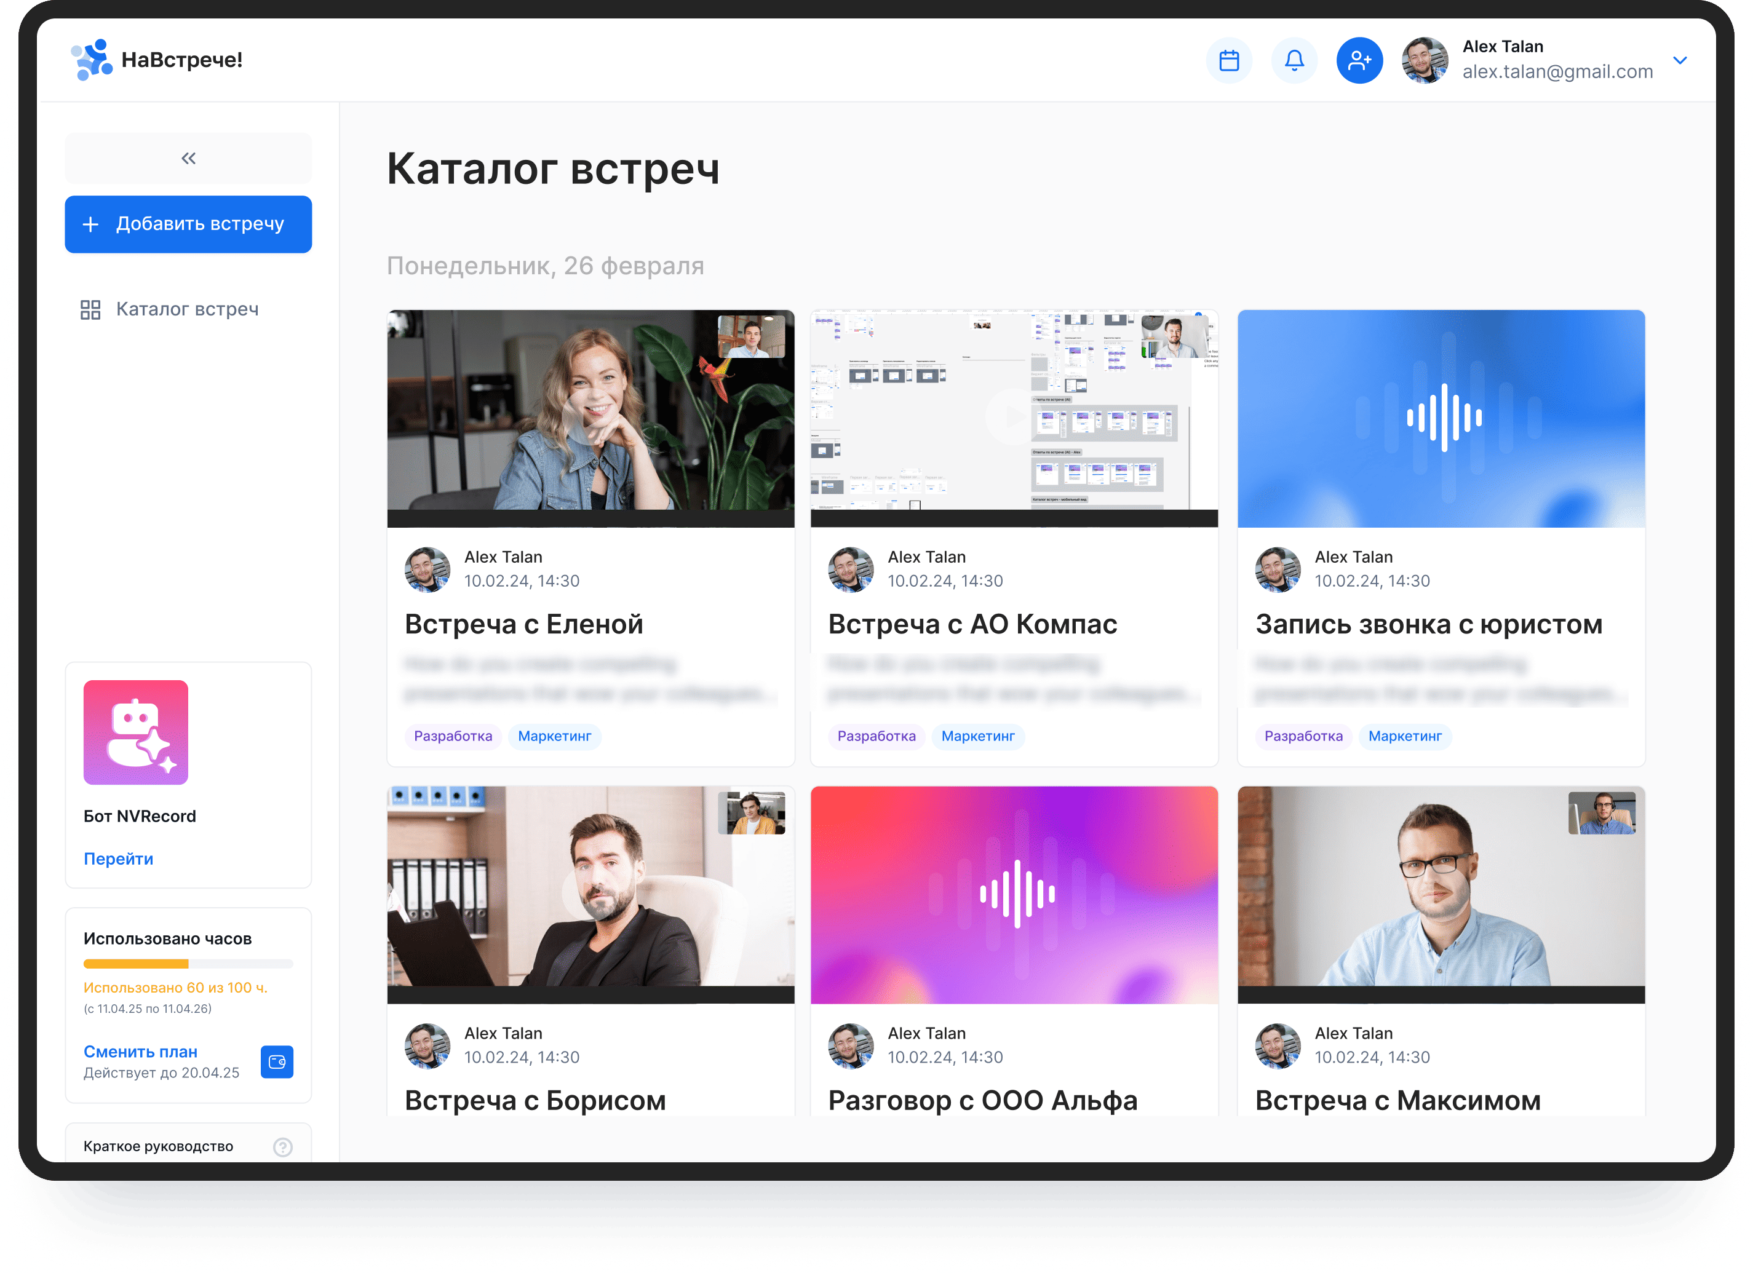Click Добавить встречу button

[188, 224]
